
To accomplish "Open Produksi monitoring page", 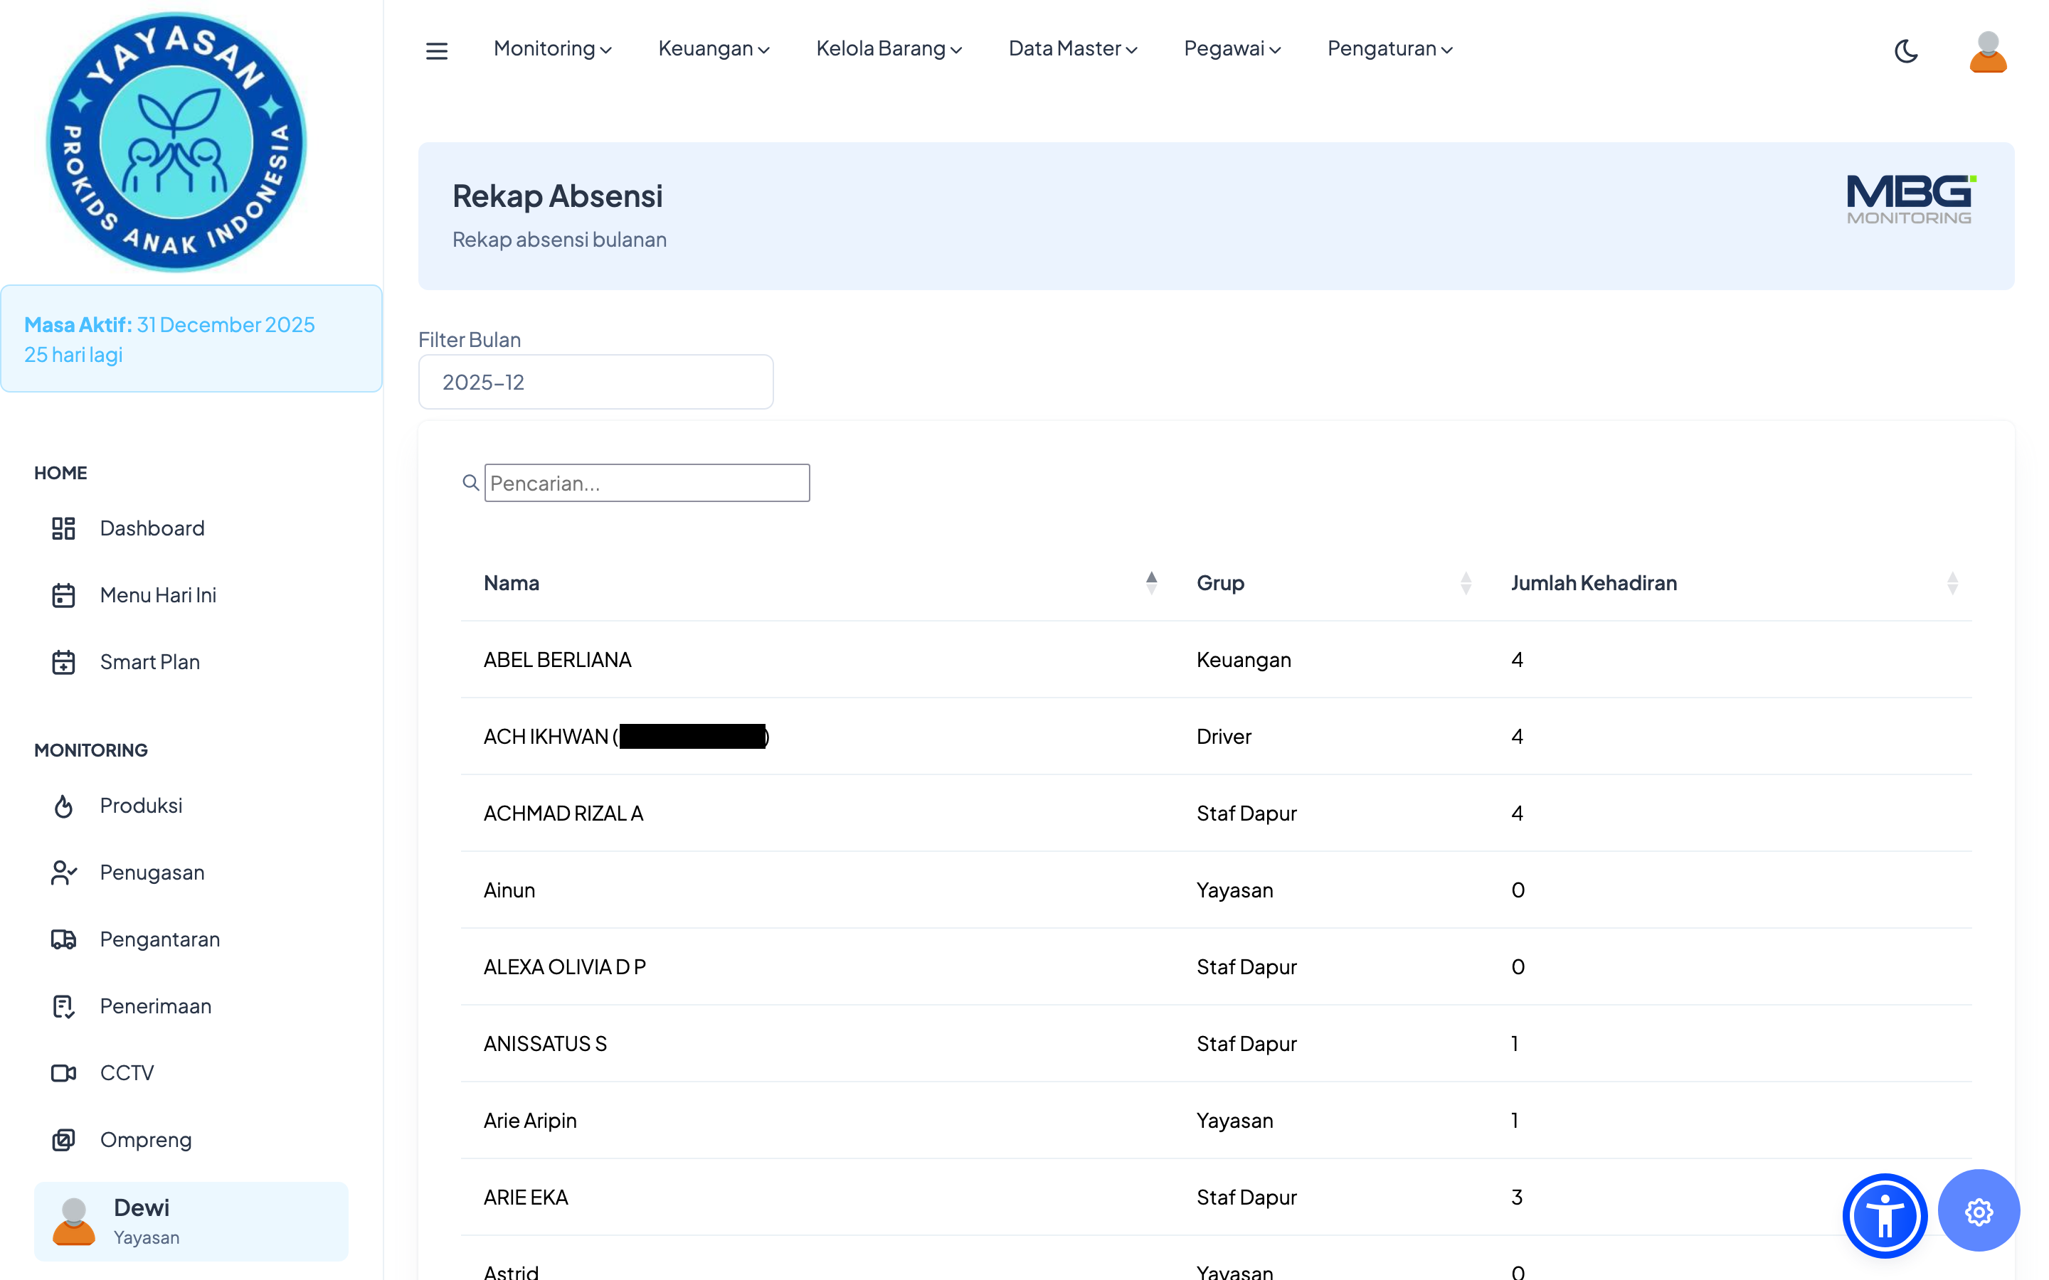I will pyautogui.click(x=141, y=805).
